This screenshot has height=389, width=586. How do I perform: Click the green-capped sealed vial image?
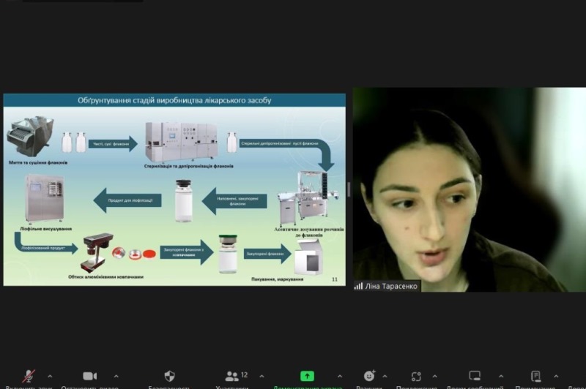tap(228, 254)
